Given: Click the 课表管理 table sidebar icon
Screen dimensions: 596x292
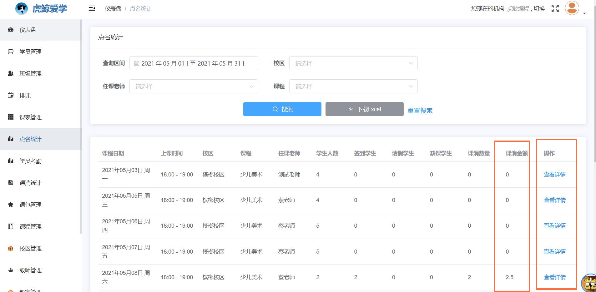Looking at the screenshot, I should pos(11,117).
